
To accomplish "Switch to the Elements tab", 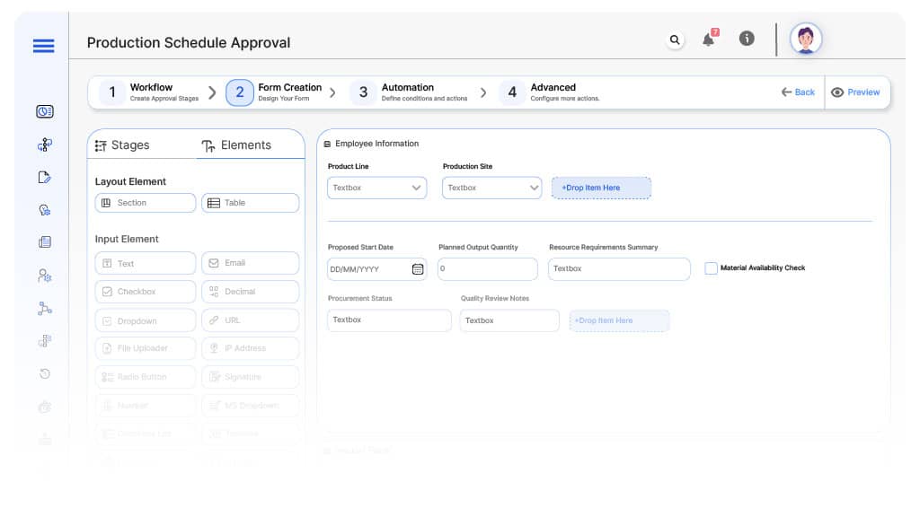I will (236, 145).
